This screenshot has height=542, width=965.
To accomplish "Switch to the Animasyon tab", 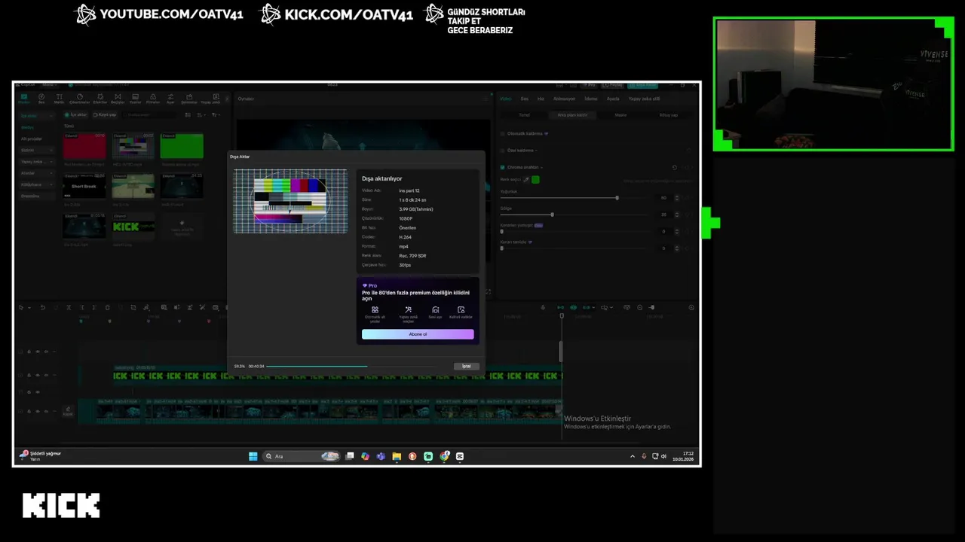I will tap(564, 99).
